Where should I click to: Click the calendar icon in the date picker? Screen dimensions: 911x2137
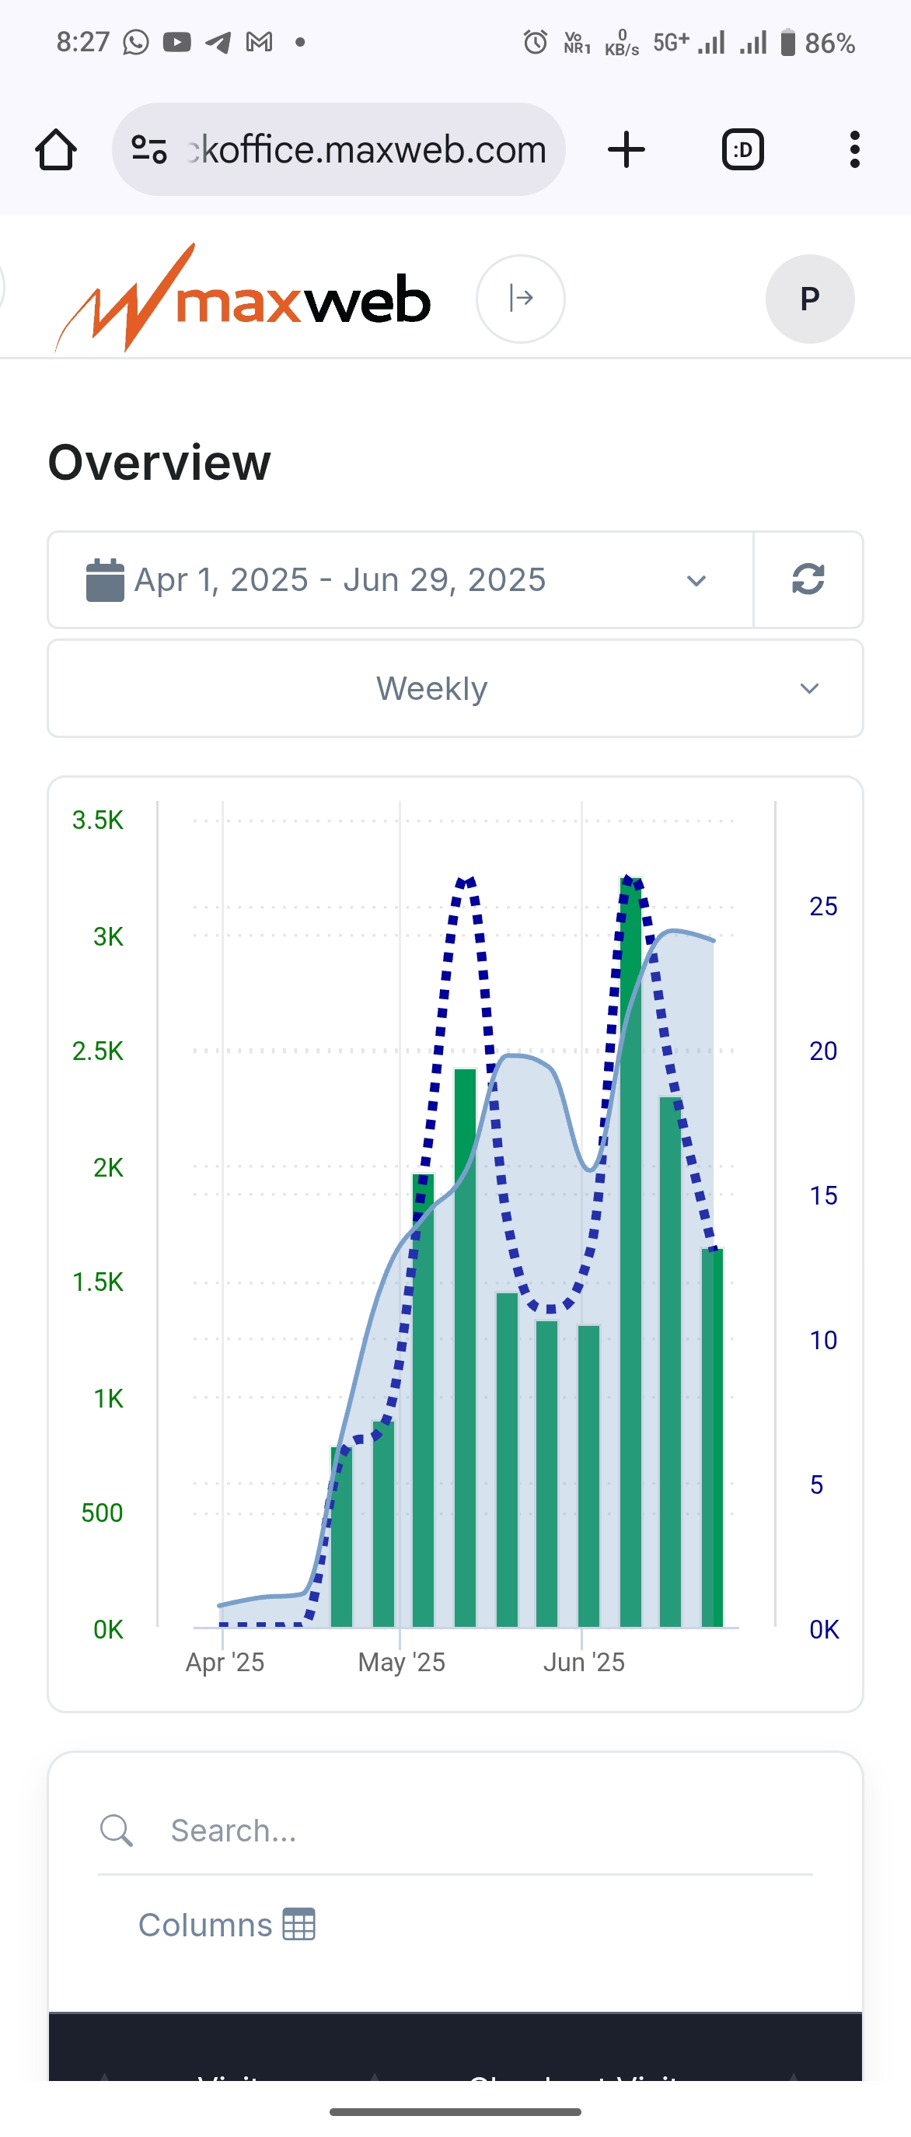pos(105,580)
